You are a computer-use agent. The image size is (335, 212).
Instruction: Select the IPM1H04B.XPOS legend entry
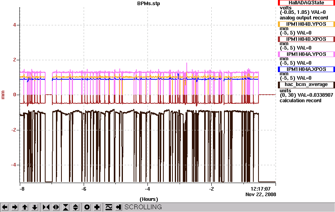pyautogui.click(x=306, y=39)
